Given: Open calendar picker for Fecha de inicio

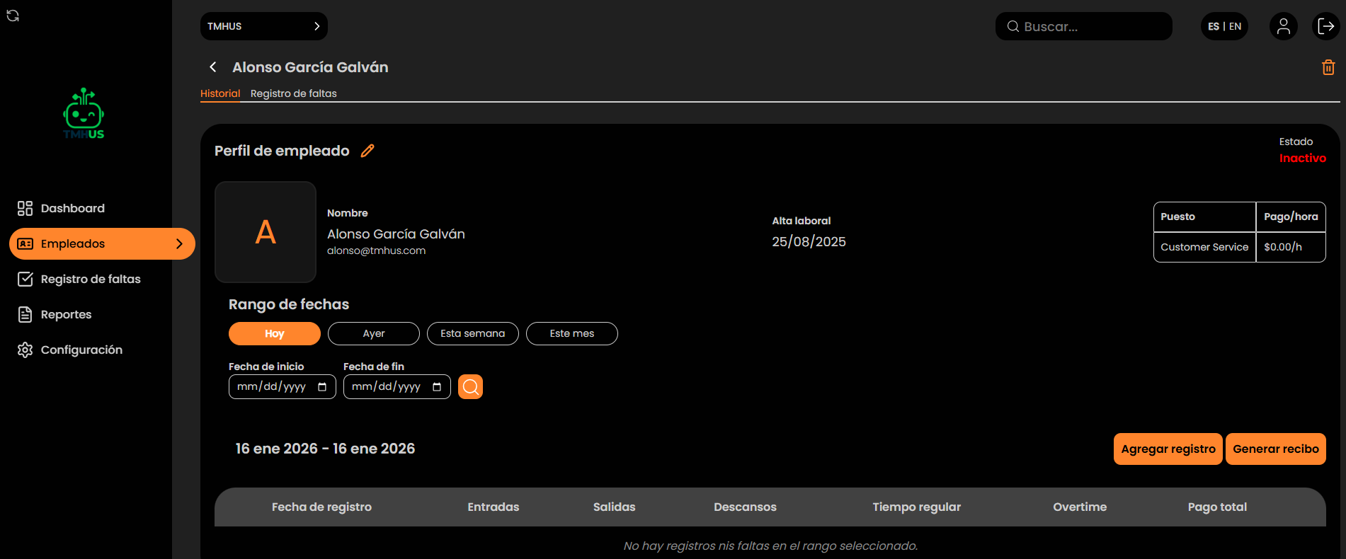Looking at the screenshot, I should click(322, 387).
